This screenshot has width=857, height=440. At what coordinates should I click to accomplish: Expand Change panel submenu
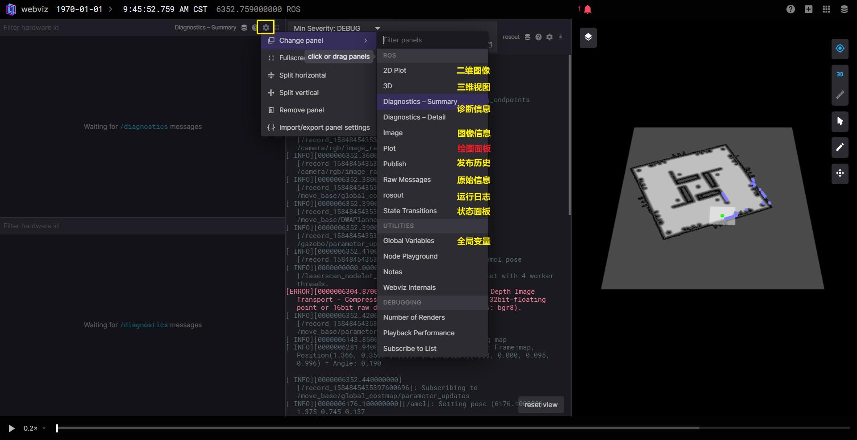pyautogui.click(x=319, y=41)
